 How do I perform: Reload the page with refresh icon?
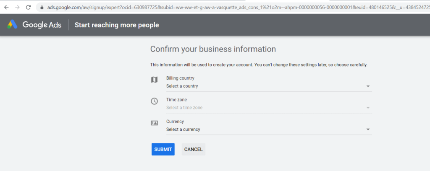pos(28,8)
